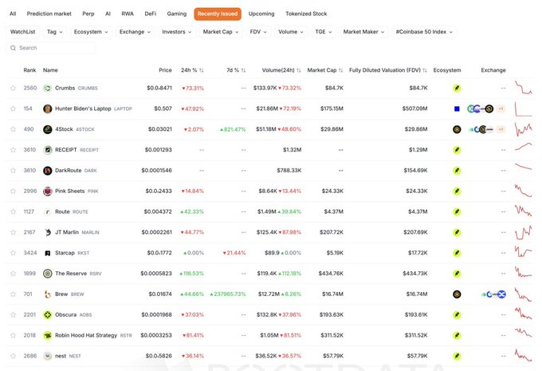Click the Pink Sheets token logo
This screenshot has width=542, height=371.
[x=47, y=191]
